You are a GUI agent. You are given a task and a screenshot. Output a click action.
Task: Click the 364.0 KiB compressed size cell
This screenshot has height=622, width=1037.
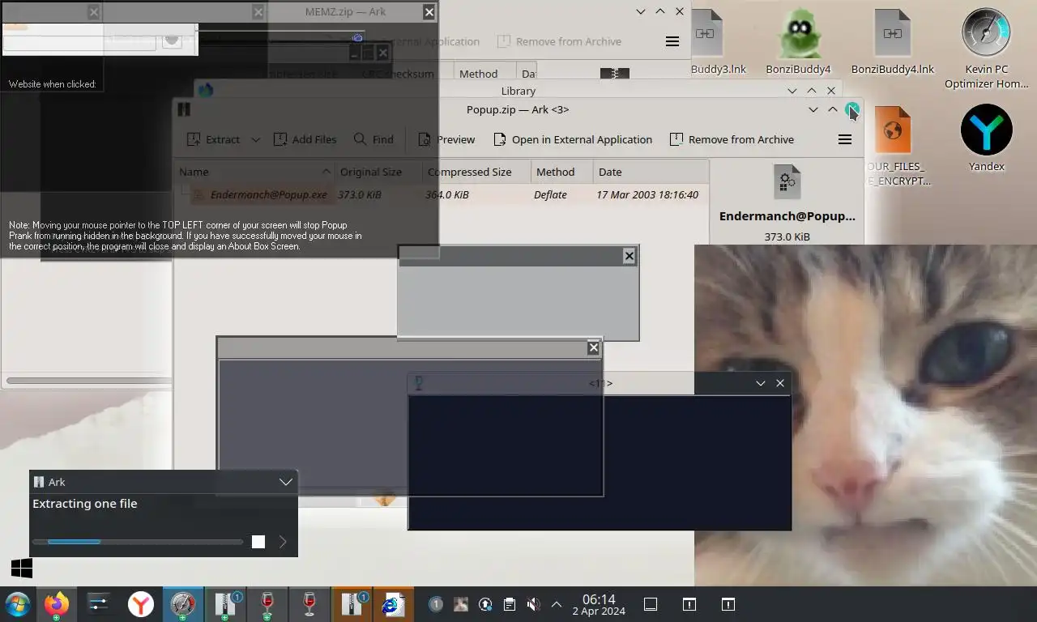(447, 194)
